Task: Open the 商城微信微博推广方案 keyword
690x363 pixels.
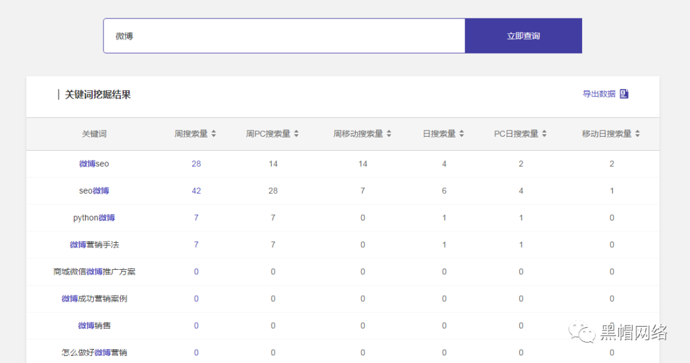Action: coord(94,272)
